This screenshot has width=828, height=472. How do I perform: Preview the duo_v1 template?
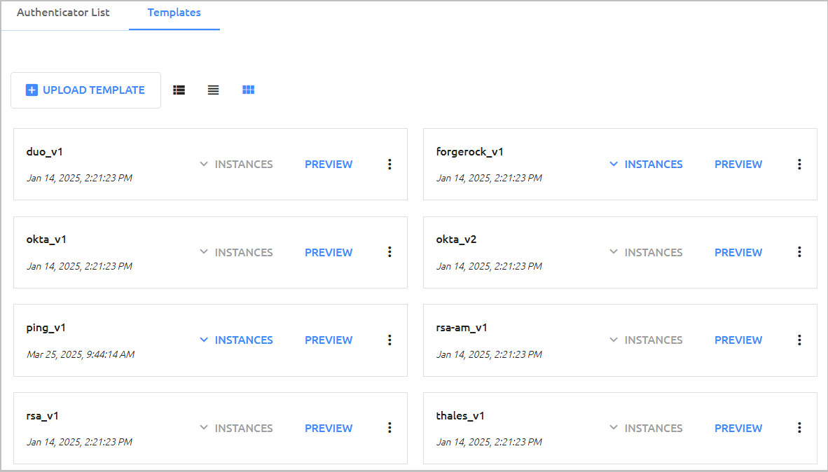(329, 164)
